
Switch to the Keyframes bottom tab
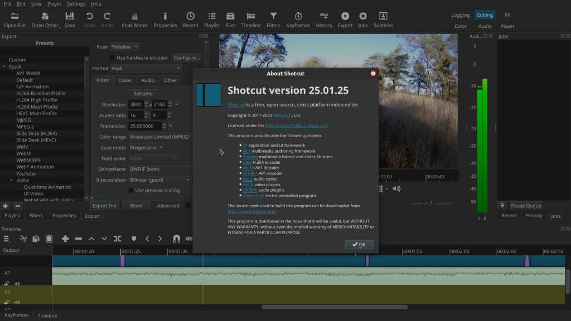pyautogui.click(x=16, y=315)
